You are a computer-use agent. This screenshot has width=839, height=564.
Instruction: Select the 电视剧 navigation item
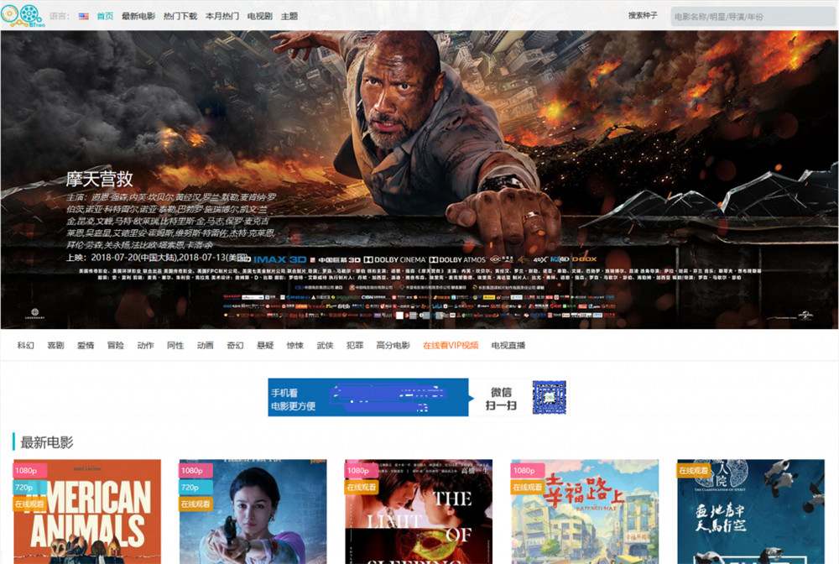[x=260, y=16]
